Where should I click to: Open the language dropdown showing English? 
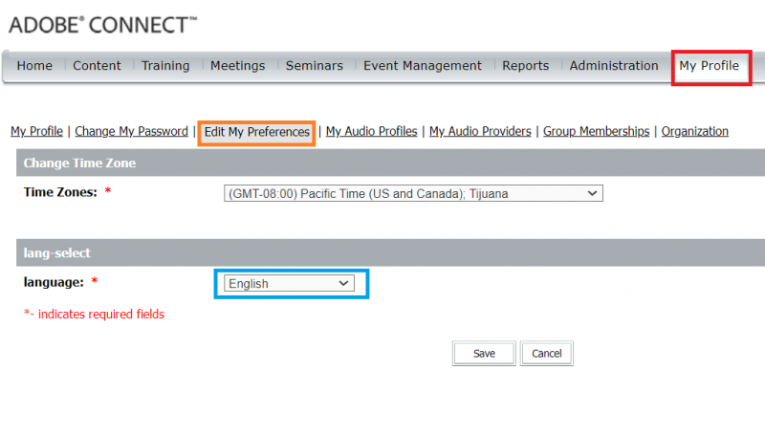click(289, 283)
